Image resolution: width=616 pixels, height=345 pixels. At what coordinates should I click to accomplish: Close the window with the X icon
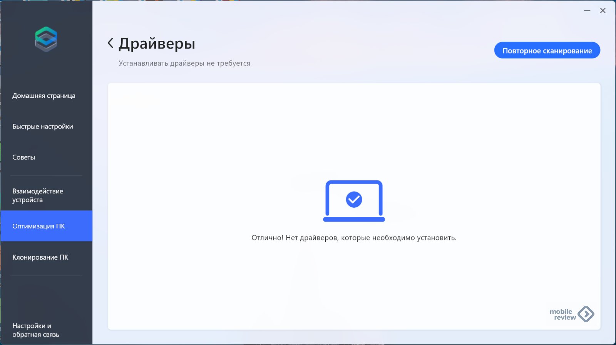603,11
